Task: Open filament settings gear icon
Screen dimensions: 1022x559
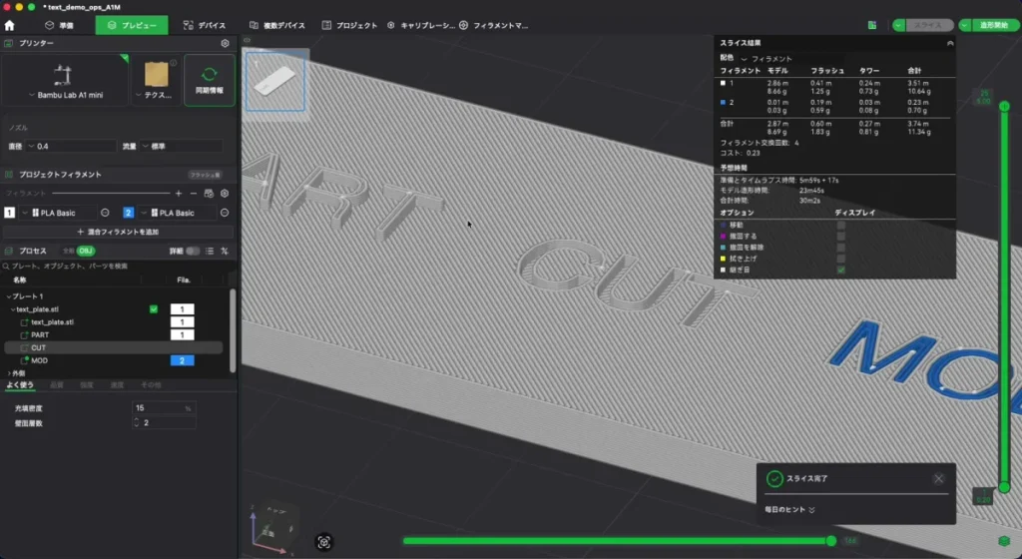Action: (x=225, y=194)
